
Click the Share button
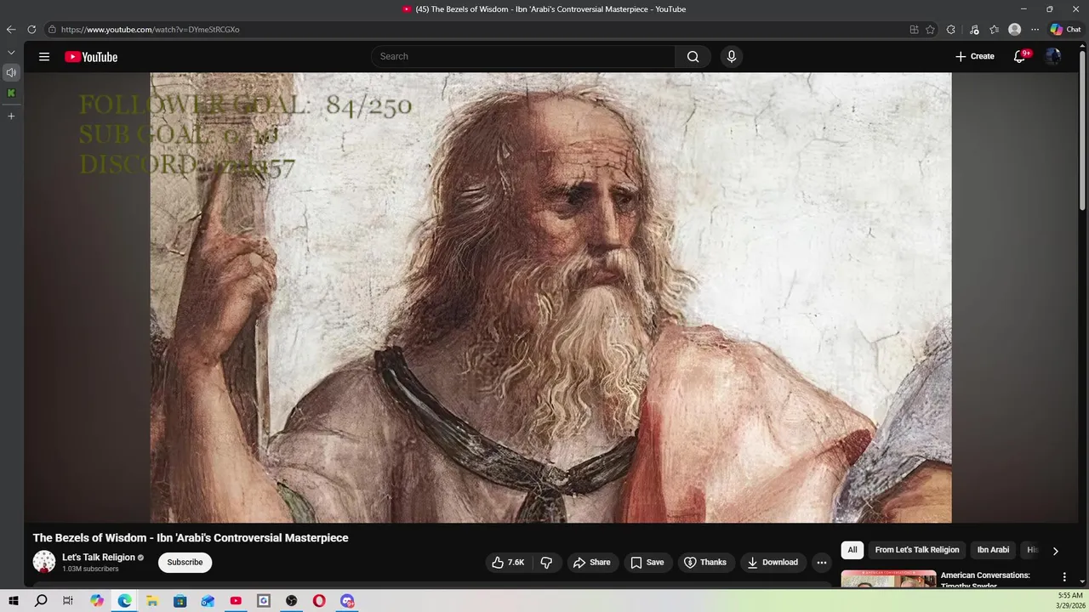(591, 563)
